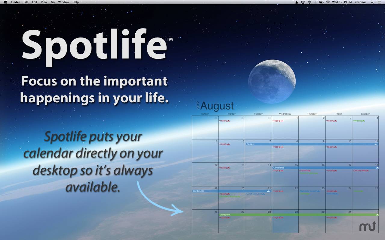
Task: Click the MacUpdate logo watermark
Action: (368, 226)
